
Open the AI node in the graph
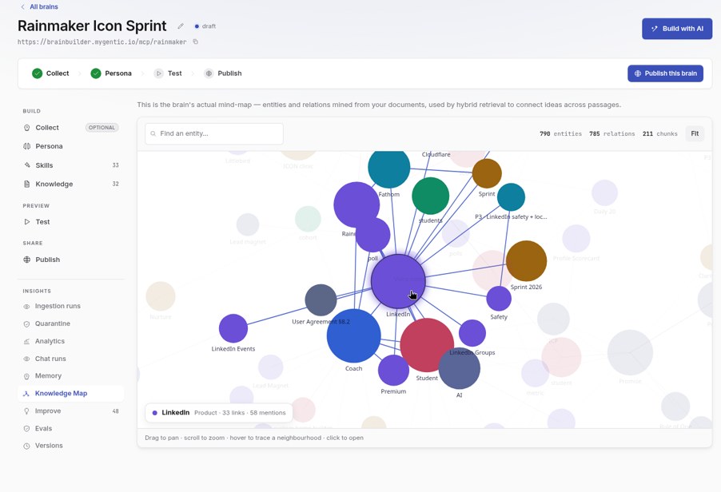tap(460, 368)
